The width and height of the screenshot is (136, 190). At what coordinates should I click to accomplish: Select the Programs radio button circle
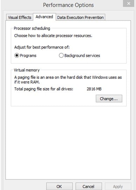pos(17,56)
